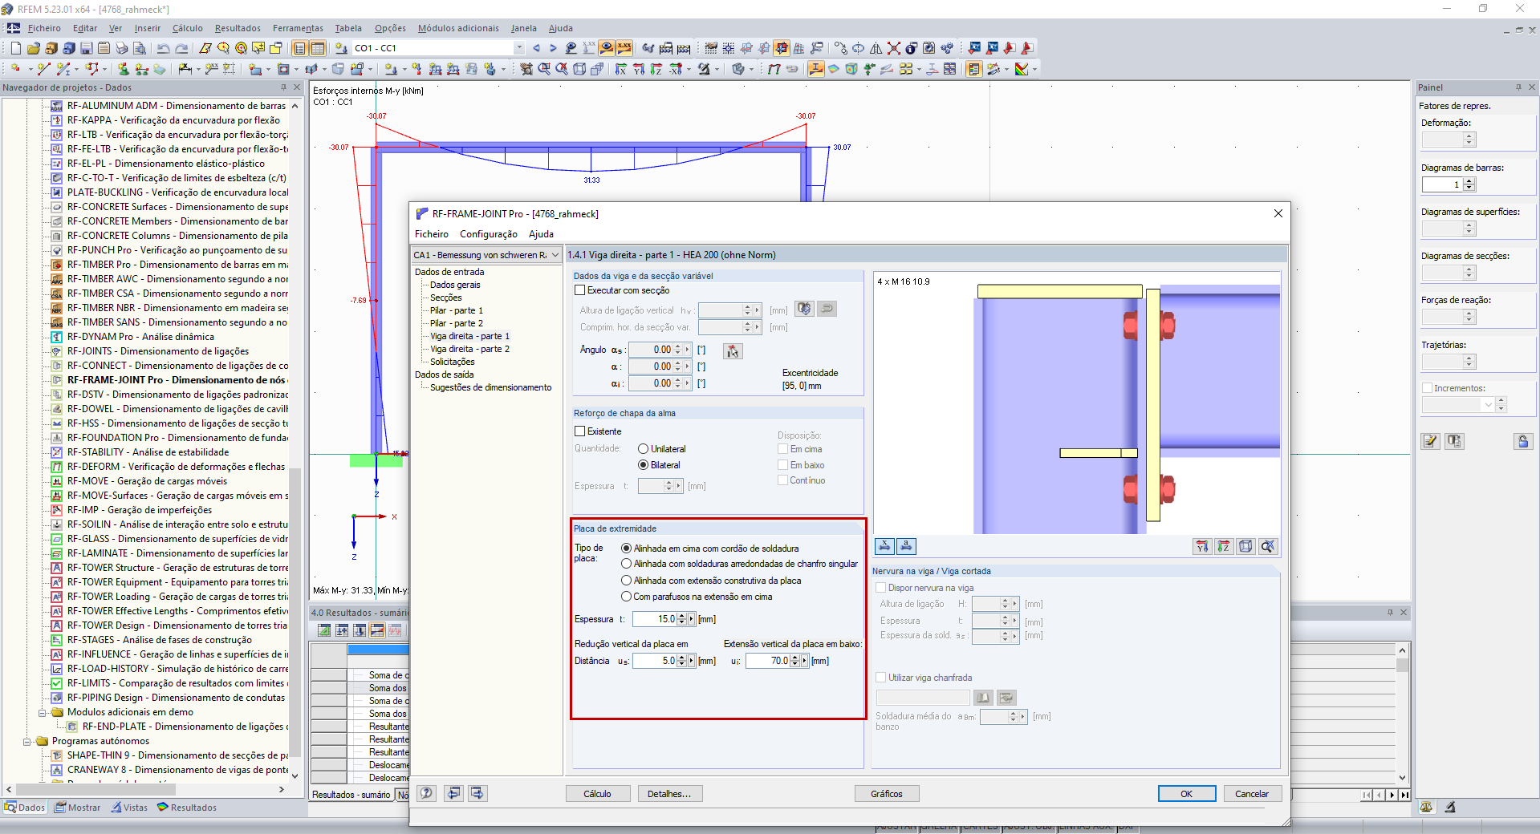Collapse the Programas autónomos tree node
The image size is (1540, 834).
pos(27,741)
